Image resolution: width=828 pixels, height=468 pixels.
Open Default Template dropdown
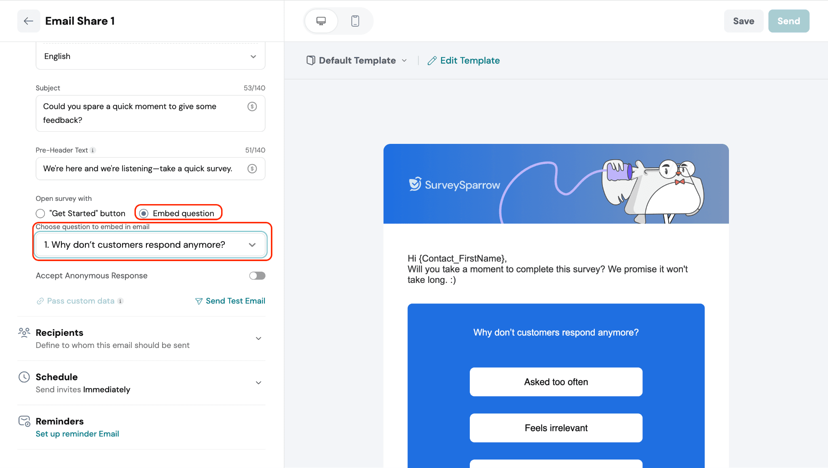pyautogui.click(x=357, y=61)
